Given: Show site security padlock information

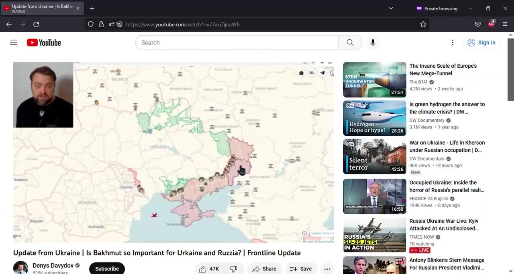Looking at the screenshot, I should [x=101, y=24].
